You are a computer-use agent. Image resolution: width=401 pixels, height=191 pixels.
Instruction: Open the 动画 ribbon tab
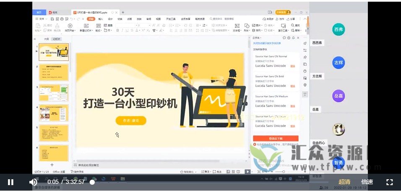click(x=130, y=19)
